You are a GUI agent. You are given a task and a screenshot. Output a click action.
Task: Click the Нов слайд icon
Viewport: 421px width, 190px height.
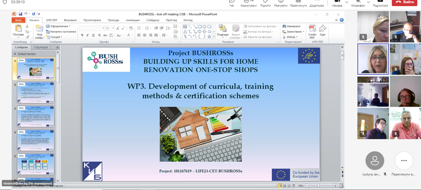coord(39,28)
